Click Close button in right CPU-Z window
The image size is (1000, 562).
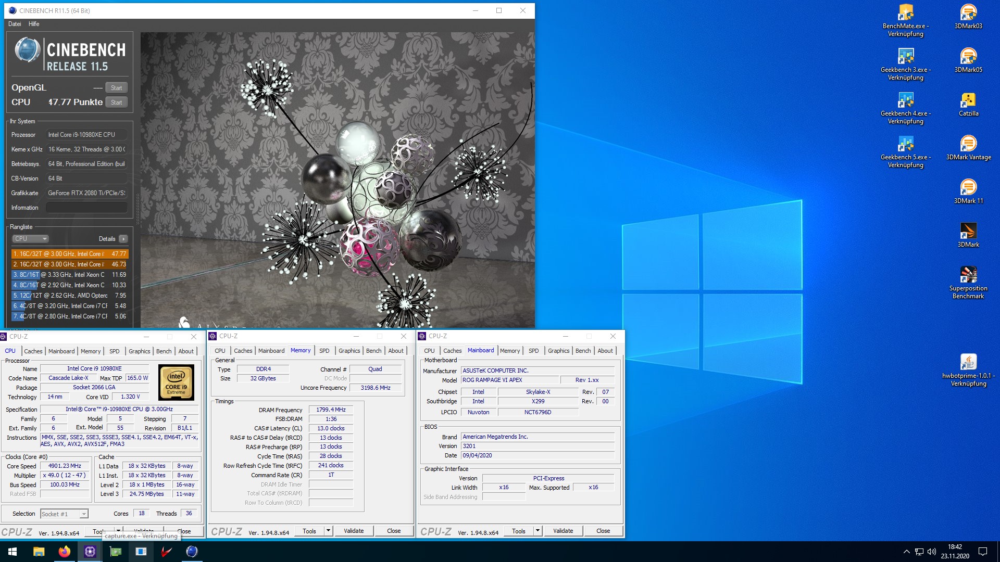pos(603,531)
